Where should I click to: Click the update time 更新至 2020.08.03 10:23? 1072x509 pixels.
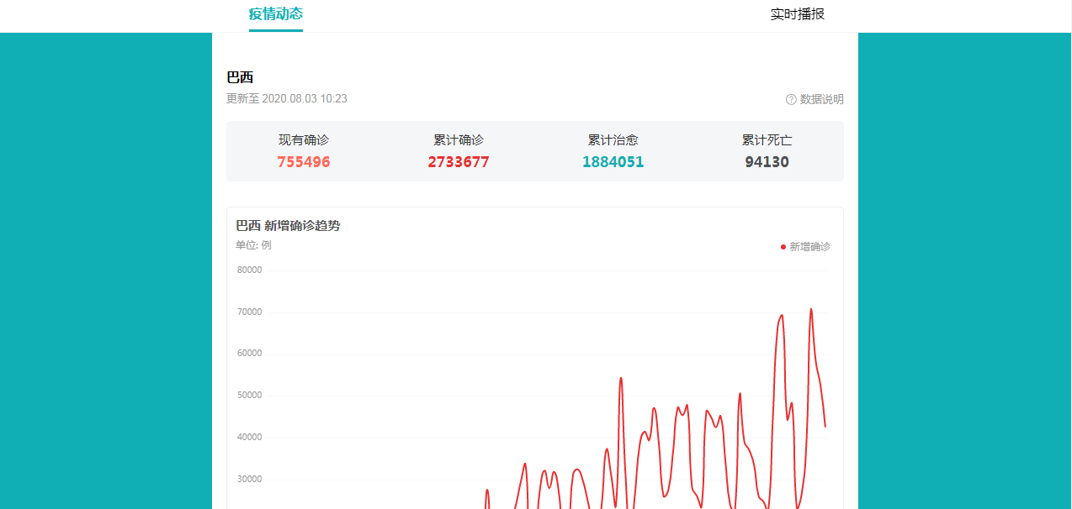tap(287, 98)
